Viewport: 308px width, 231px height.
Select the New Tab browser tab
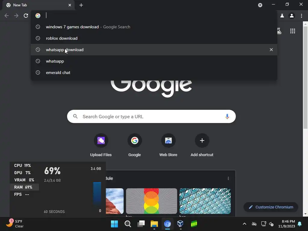[x=38, y=5]
